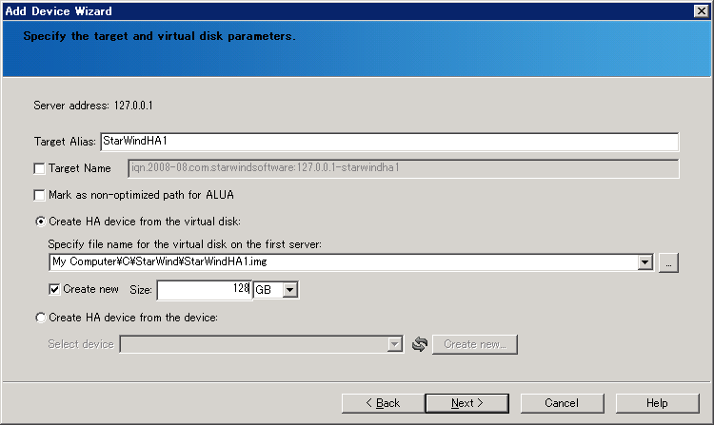Click the disabled Create new... device button
714x425 pixels.
[x=474, y=344]
